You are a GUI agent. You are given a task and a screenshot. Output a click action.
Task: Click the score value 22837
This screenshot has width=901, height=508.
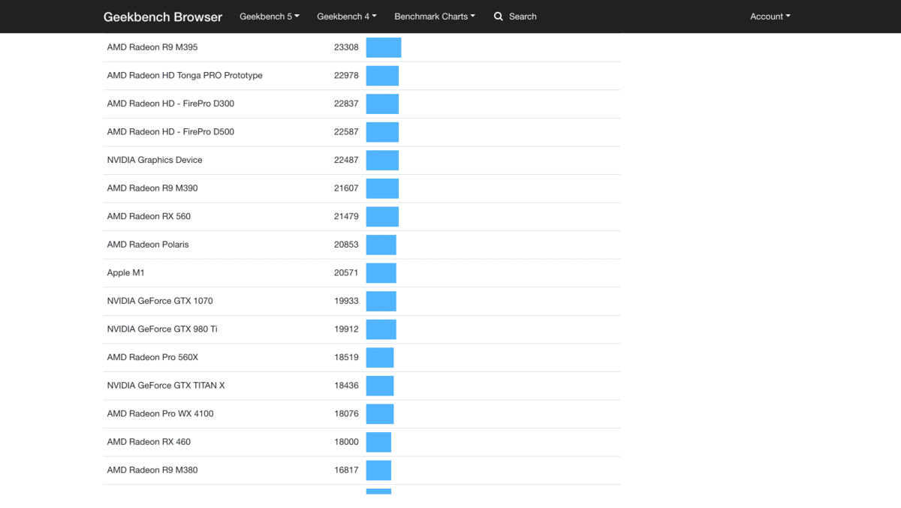346,104
